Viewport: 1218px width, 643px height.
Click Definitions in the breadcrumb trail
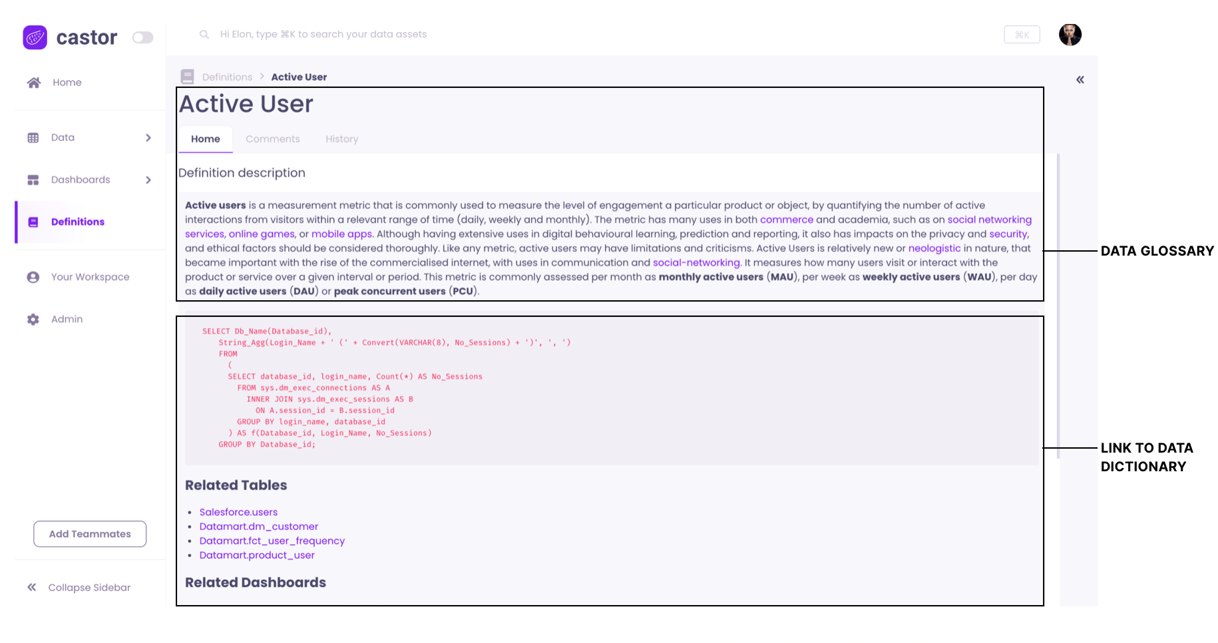pos(226,77)
